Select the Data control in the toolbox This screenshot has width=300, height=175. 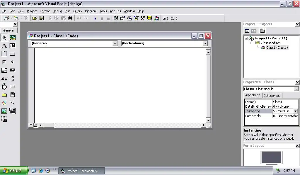[12, 111]
